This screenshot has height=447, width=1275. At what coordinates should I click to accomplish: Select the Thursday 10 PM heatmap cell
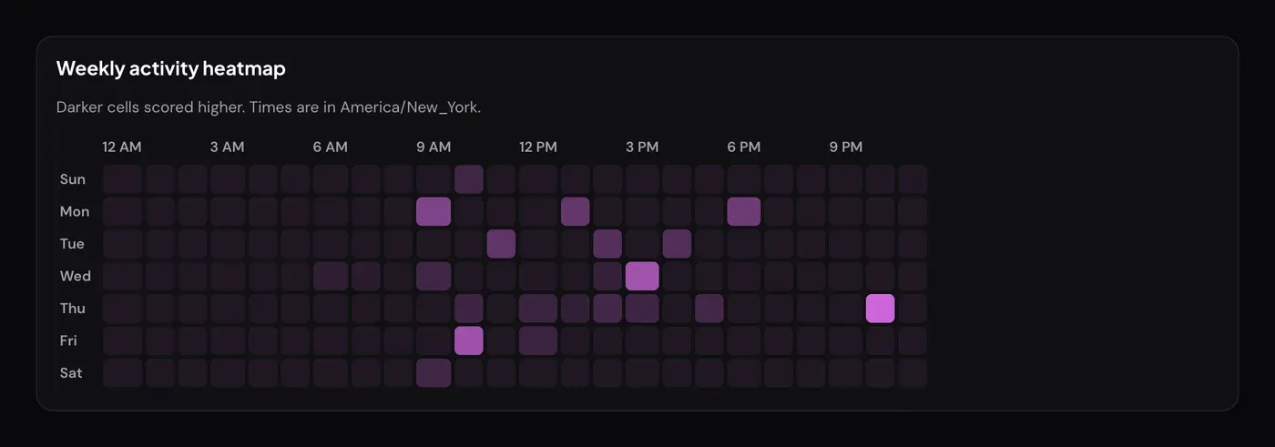click(881, 309)
